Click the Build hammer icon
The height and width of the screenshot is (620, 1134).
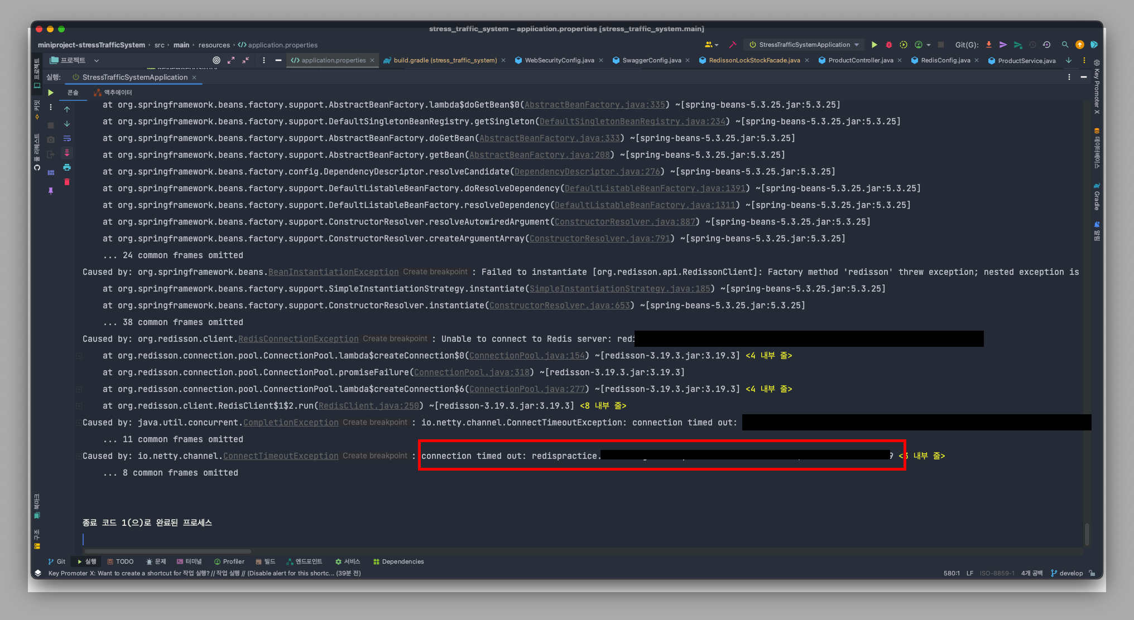click(x=733, y=45)
